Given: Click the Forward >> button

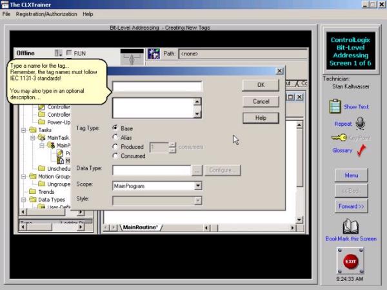Looking at the screenshot, I should (352, 206).
